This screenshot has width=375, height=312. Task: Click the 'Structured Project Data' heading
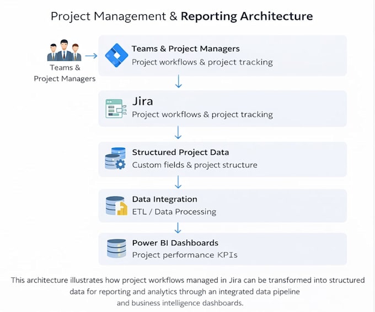click(x=180, y=152)
